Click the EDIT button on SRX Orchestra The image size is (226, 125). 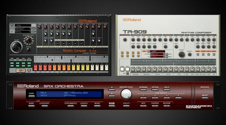pos(112,106)
